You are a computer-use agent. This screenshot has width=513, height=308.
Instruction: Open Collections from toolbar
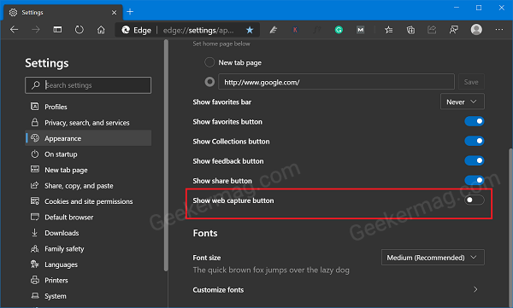point(410,30)
